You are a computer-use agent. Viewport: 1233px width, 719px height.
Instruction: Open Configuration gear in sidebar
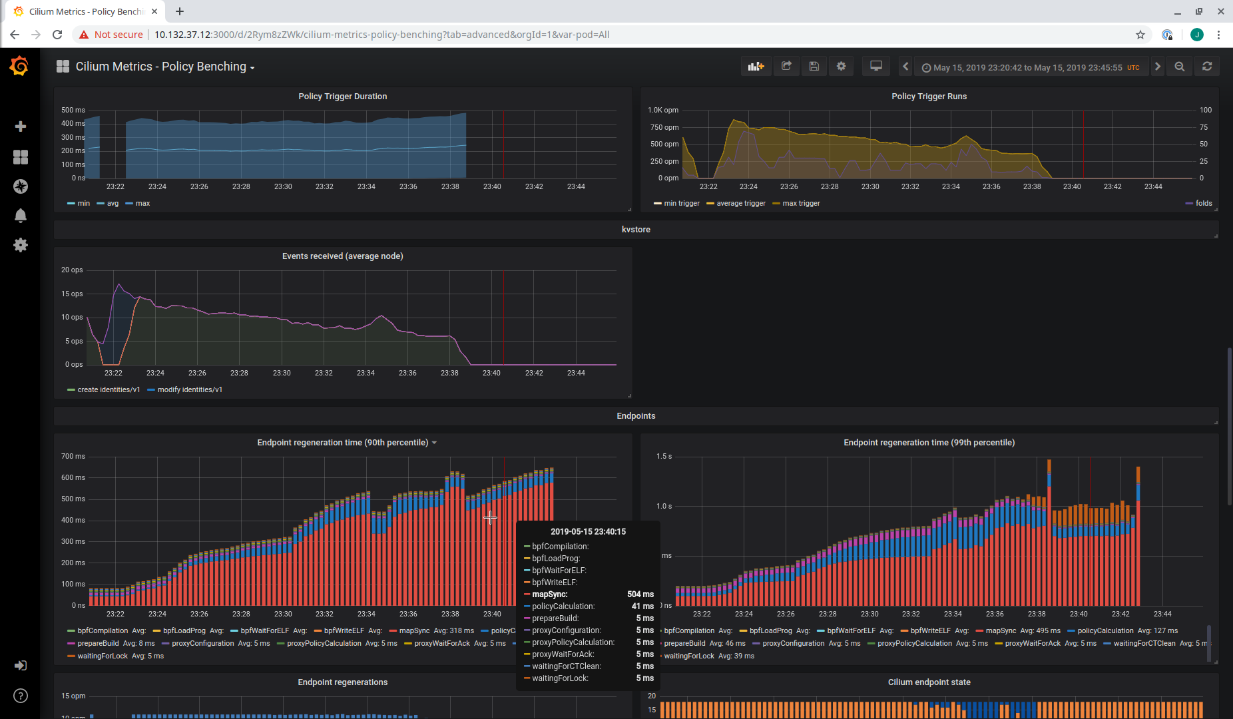pos(21,245)
